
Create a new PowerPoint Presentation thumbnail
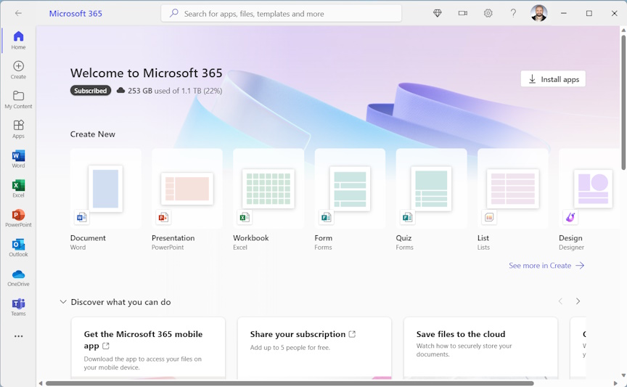coord(187,189)
